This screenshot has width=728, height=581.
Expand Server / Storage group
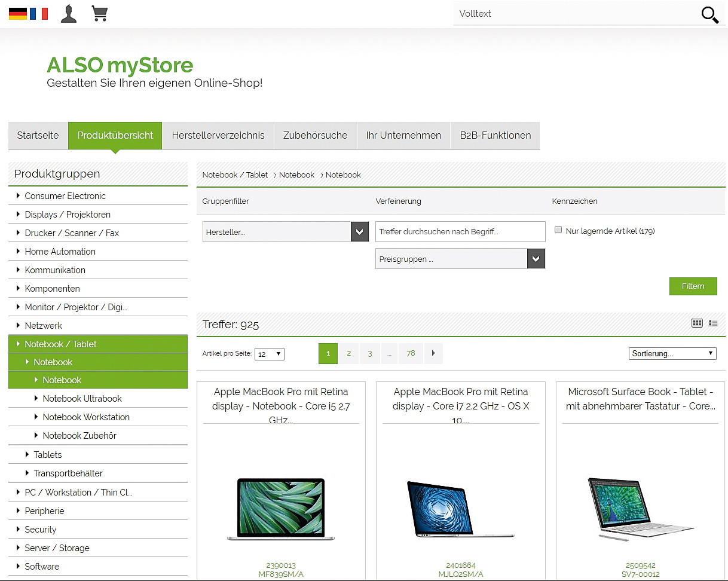pos(98,548)
